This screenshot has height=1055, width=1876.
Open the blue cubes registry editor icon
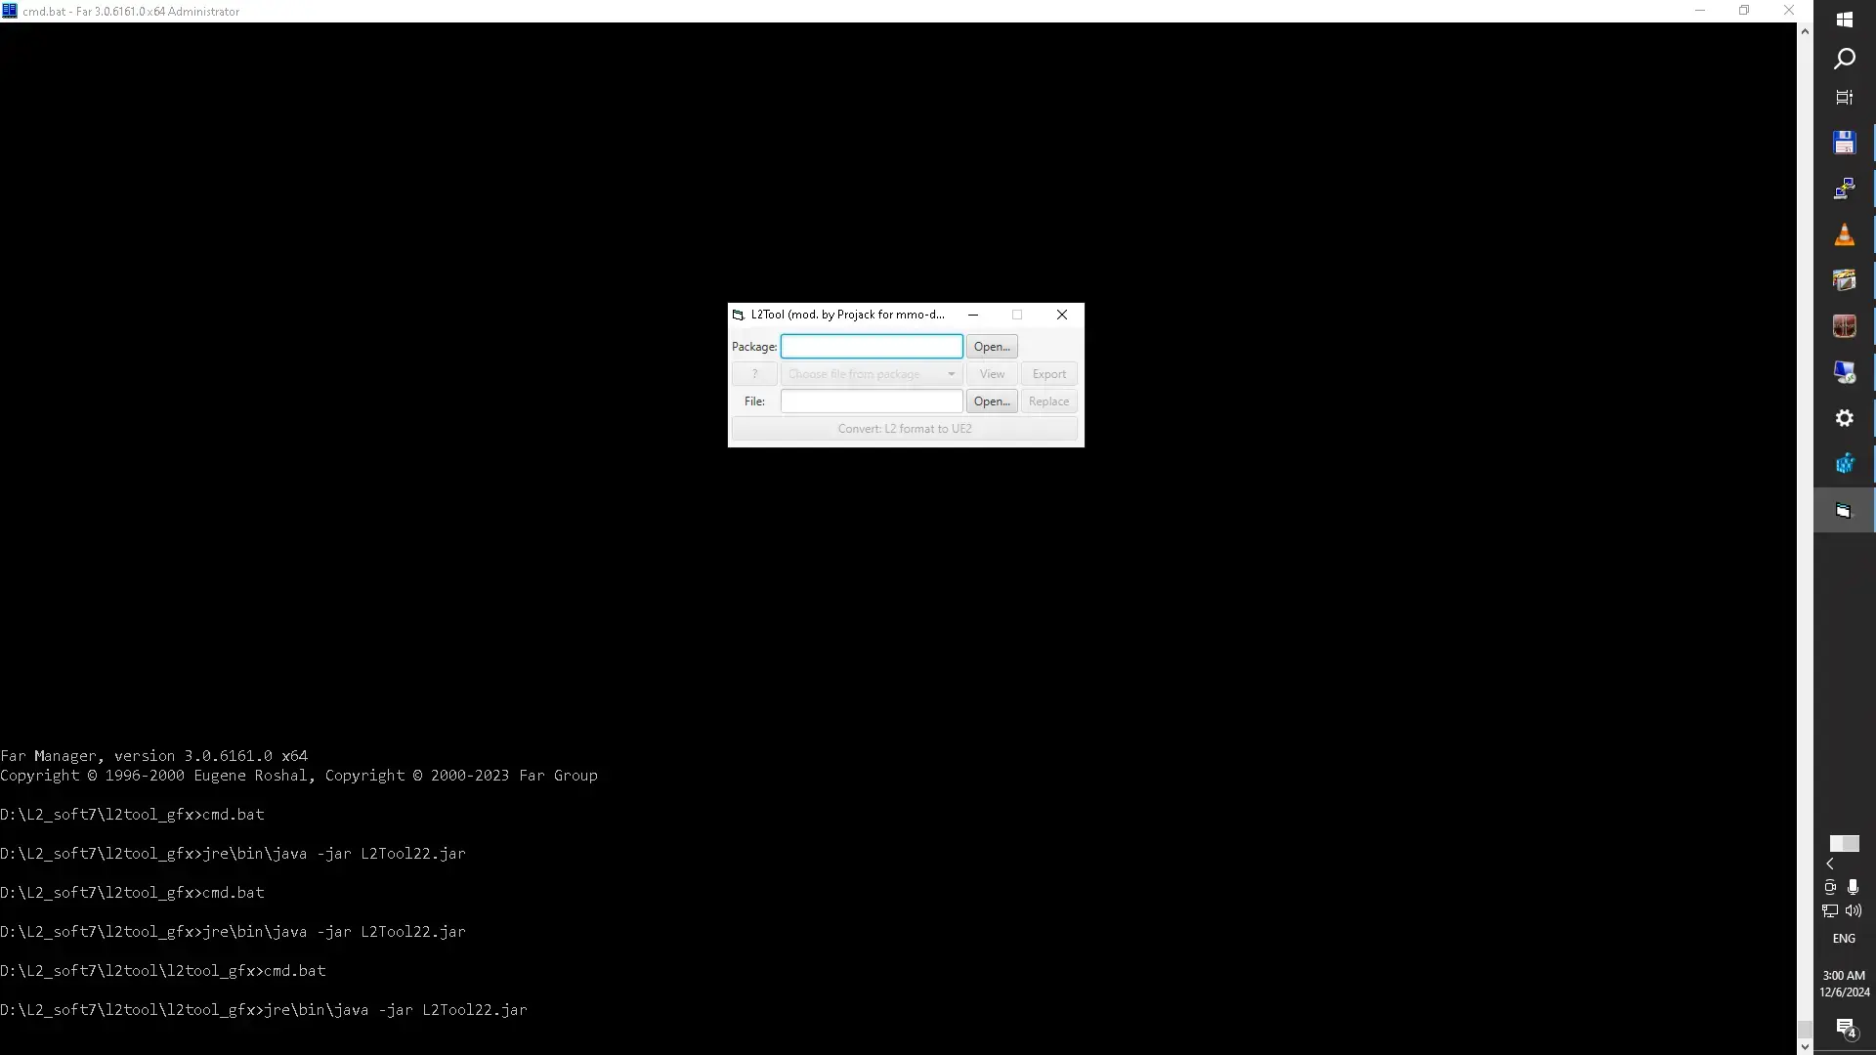tap(1844, 464)
